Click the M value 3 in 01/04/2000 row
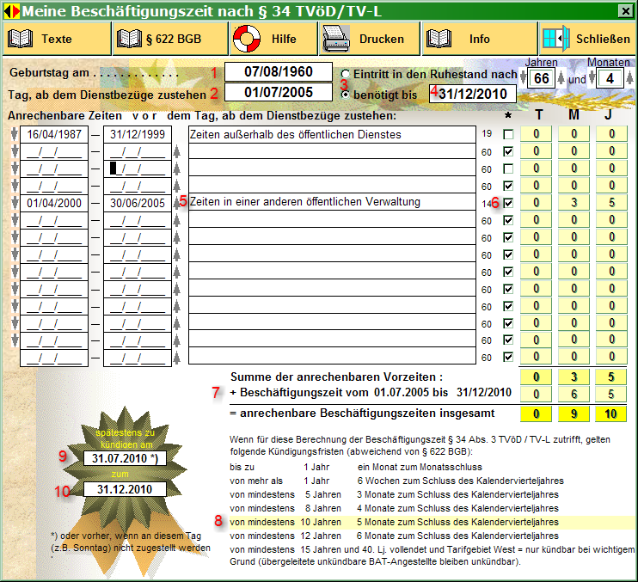Screen dimensions: 638x582 pos(574,203)
